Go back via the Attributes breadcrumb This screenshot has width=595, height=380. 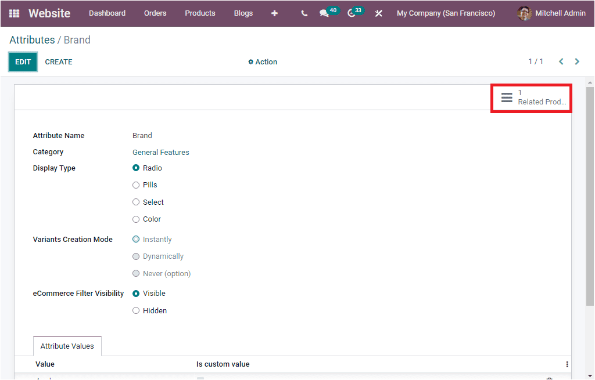(32, 39)
